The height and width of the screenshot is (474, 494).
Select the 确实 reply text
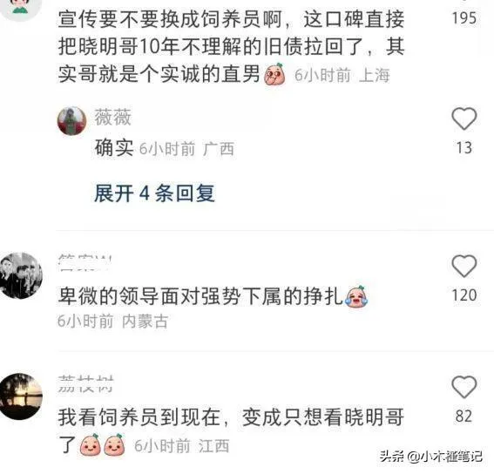(114, 147)
